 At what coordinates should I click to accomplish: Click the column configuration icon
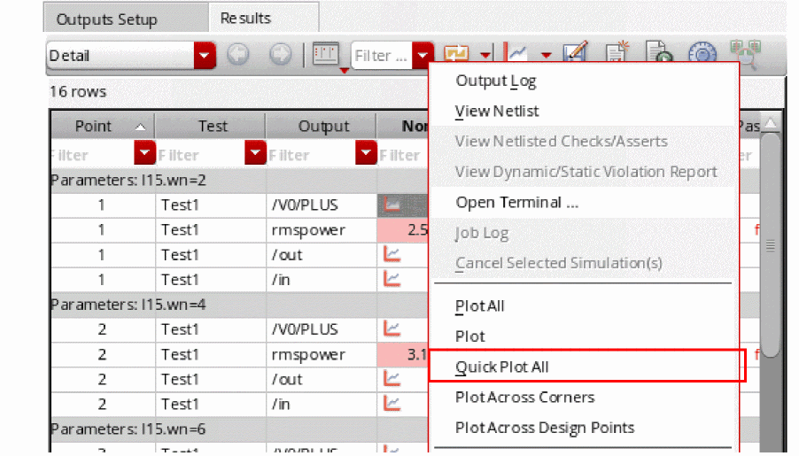326,54
